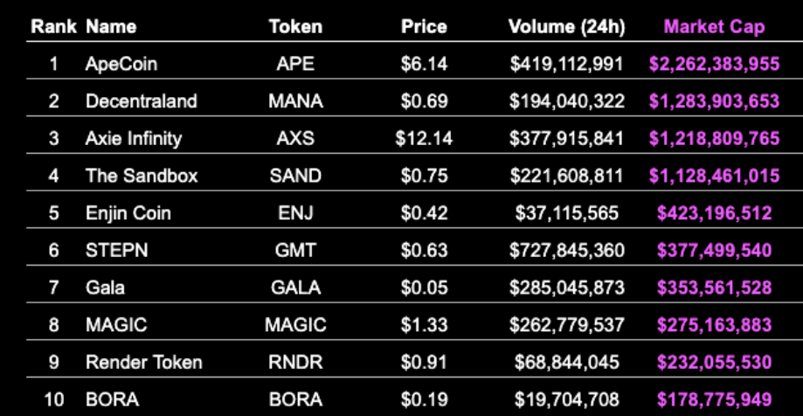Select the STEPN row name
The height and width of the screenshot is (416, 803).
(117, 251)
